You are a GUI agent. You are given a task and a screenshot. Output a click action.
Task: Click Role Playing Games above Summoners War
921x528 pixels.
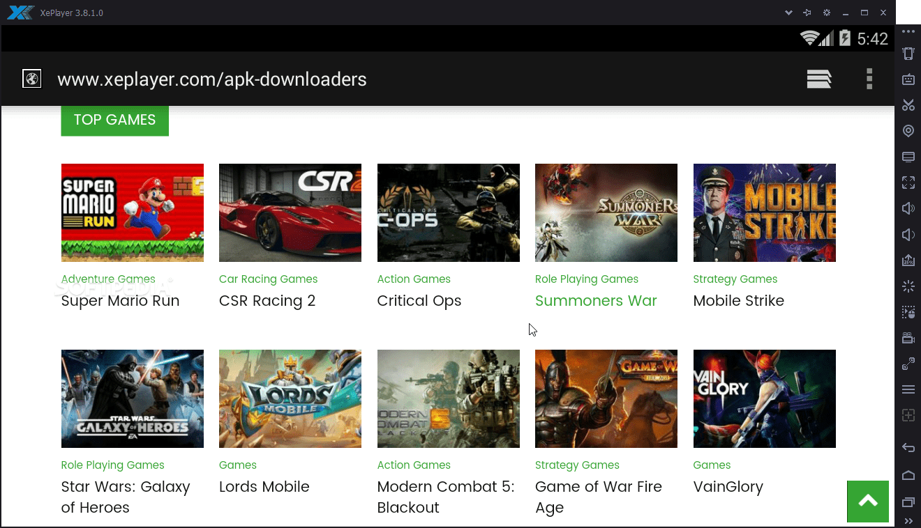click(x=587, y=279)
